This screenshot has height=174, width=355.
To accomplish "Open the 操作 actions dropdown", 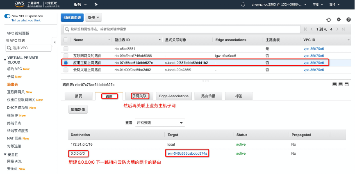I will [x=94, y=18].
